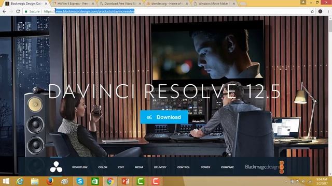Open green Camtasia icon in the taskbar
The width and height of the screenshot is (332, 186).
point(141,181)
